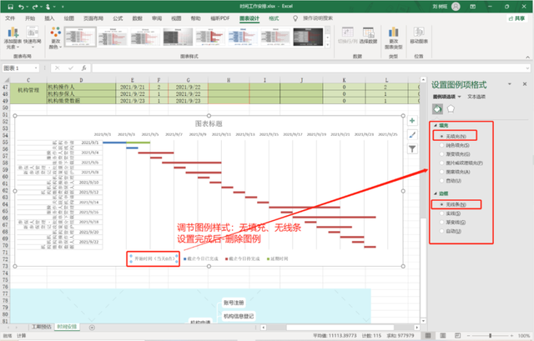Screen dimensions: 534x341
Task: Open the Name Box dropdown showing 图表 1
Action: coord(36,68)
